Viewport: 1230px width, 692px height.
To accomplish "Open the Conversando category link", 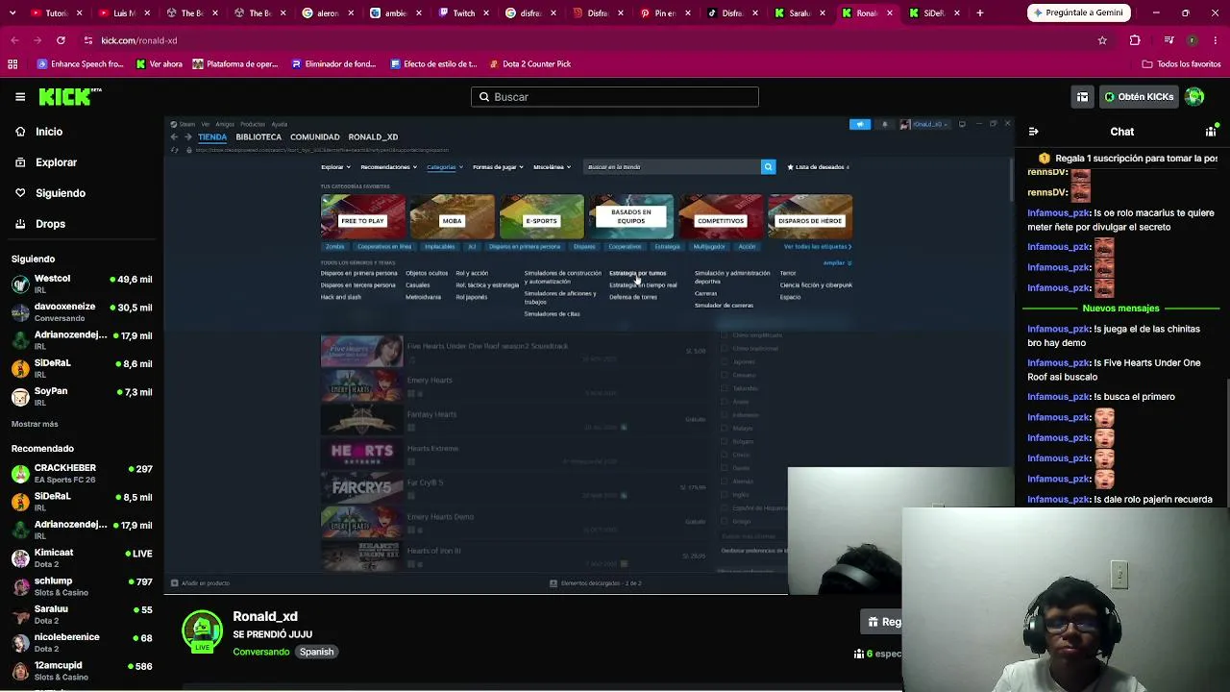I will [x=260, y=652].
